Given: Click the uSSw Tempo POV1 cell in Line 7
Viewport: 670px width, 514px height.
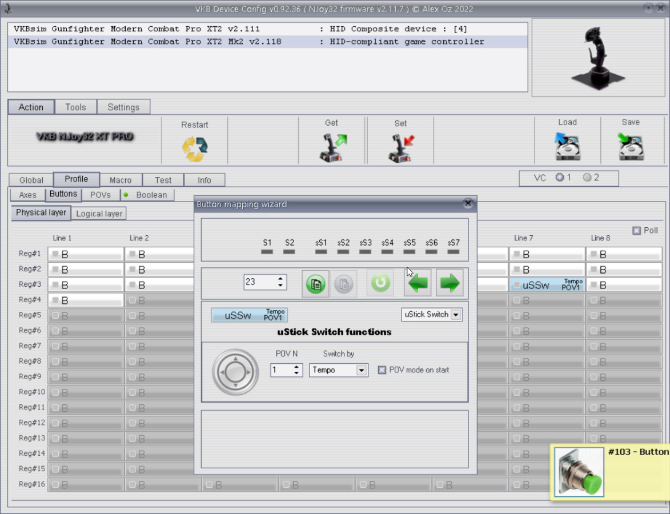Looking at the screenshot, I should tap(547, 285).
